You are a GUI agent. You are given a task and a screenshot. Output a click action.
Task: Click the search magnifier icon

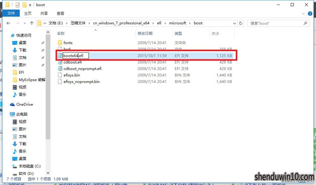pyautogui.click(x=305, y=23)
